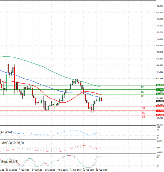This screenshot has width=164, height=172.
Task: Click the 6 Feb 16:00 time label
Action: (x=50, y=170)
